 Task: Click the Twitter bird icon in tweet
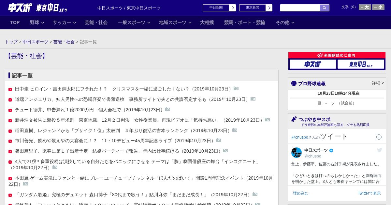point(379,150)
